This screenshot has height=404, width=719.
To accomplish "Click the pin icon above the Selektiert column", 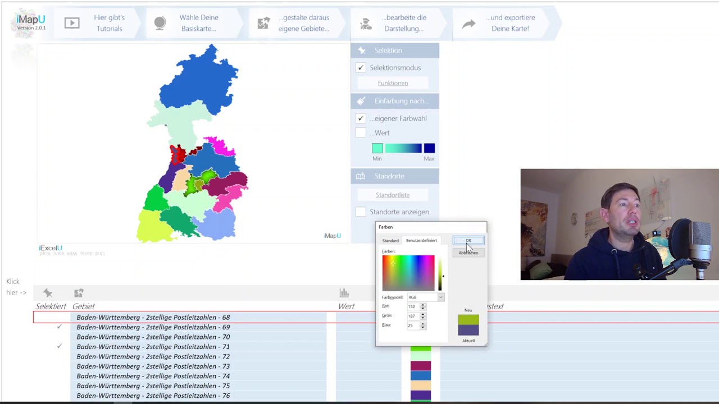I will [x=48, y=293].
